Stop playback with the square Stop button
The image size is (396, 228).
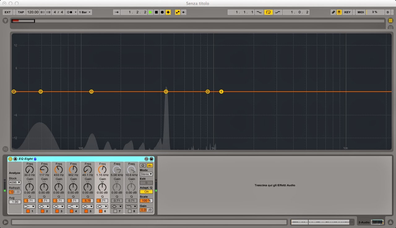tap(156, 12)
